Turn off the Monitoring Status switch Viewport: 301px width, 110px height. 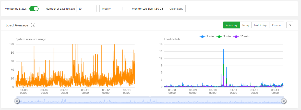[34, 9]
